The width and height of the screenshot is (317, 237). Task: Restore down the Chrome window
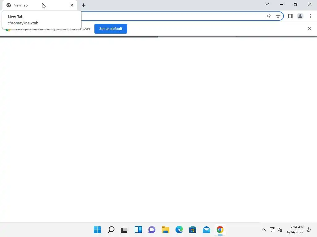296,4
